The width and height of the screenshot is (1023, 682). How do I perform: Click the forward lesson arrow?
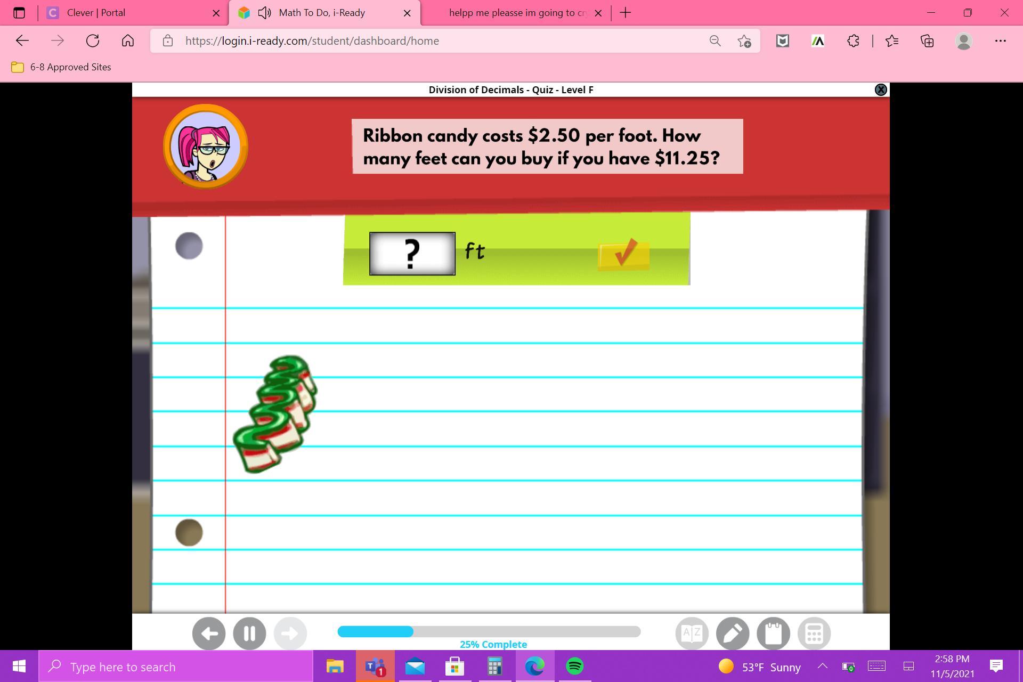tap(290, 634)
